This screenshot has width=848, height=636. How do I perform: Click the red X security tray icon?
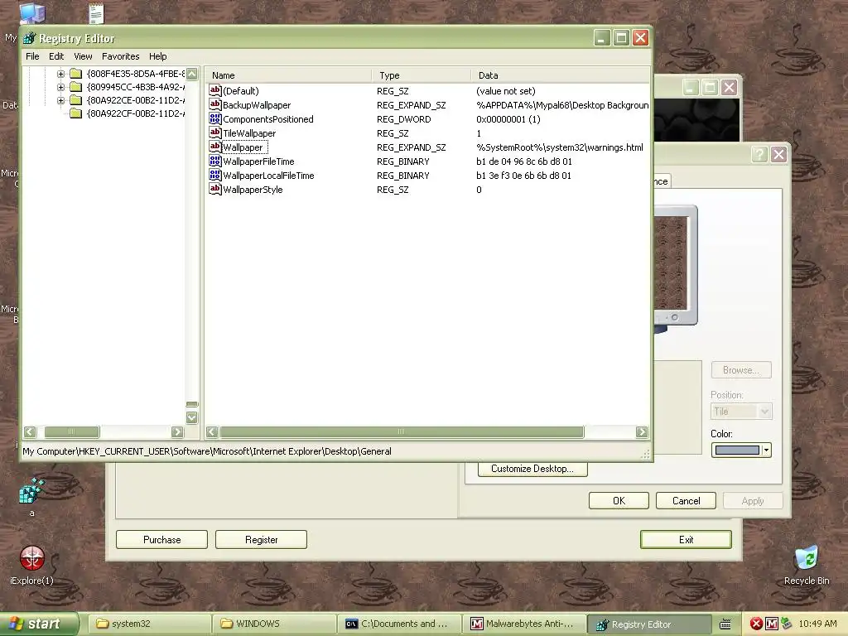pos(756,624)
